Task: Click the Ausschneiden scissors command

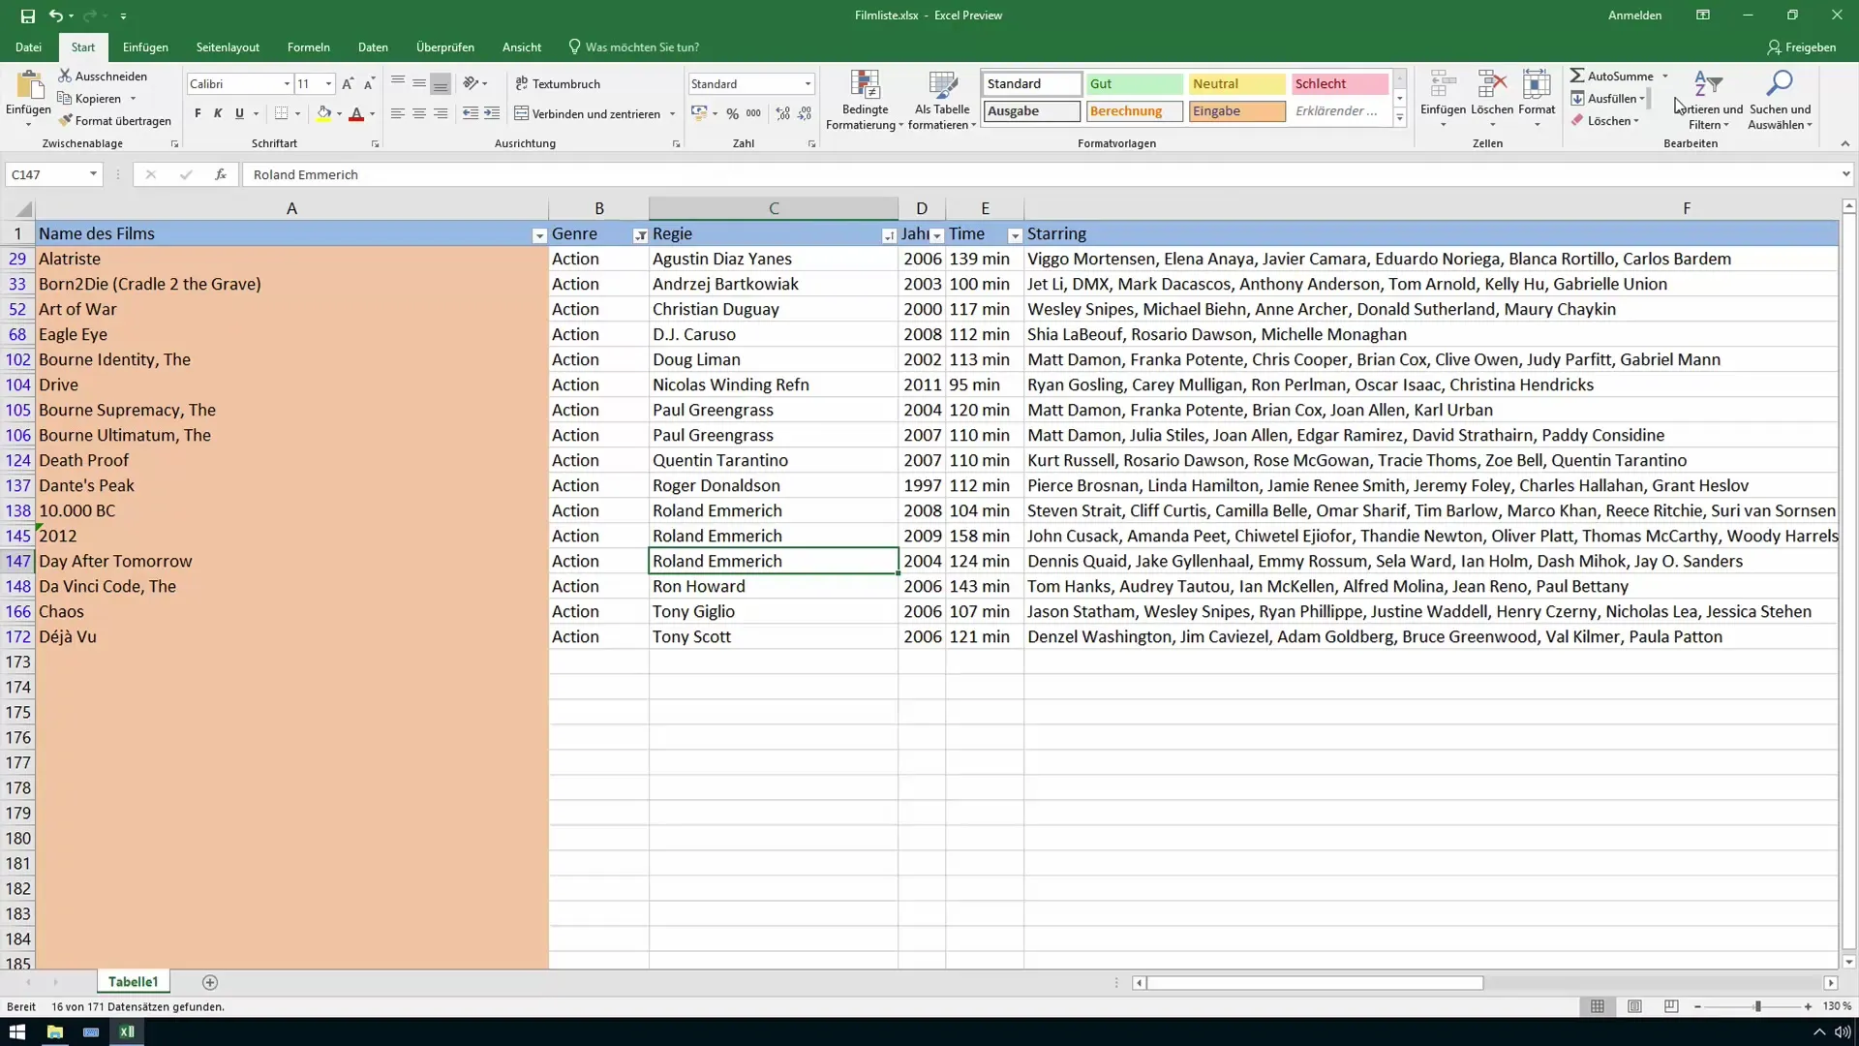Action: coord(103,76)
